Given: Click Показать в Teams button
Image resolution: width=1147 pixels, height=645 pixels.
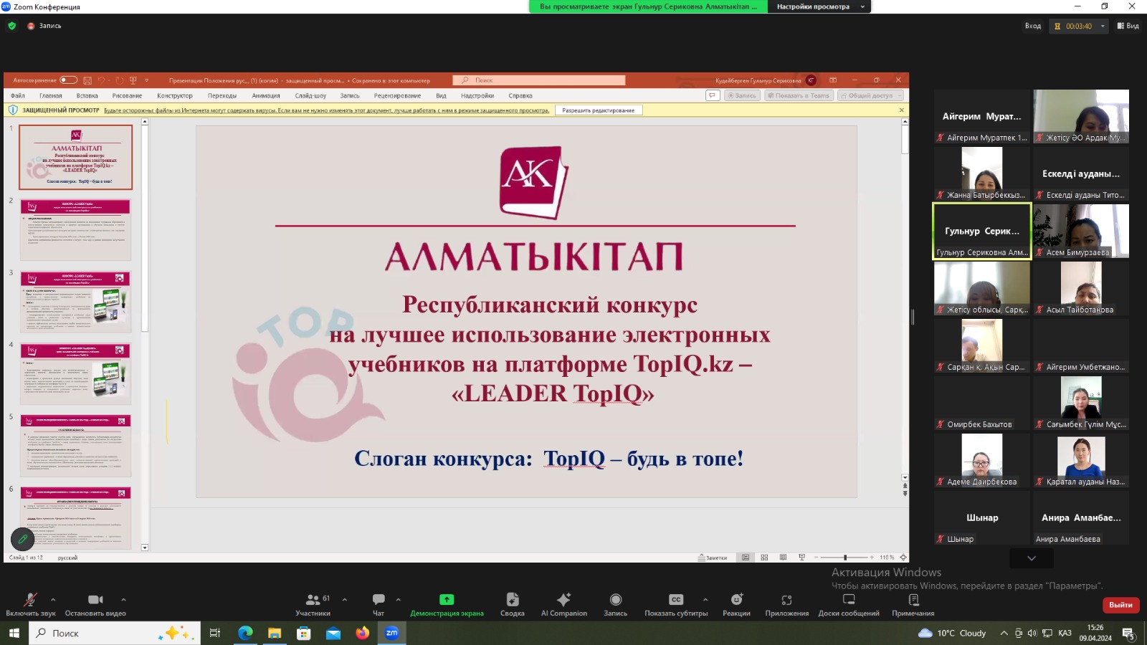Looking at the screenshot, I should tap(798, 95).
